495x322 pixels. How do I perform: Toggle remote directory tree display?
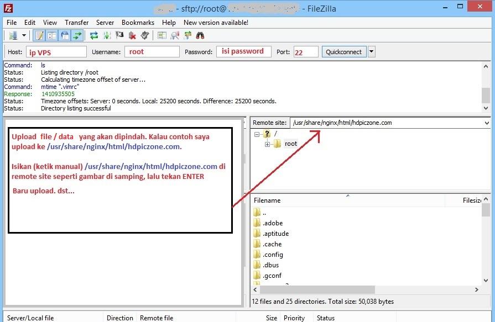[x=65, y=35]
